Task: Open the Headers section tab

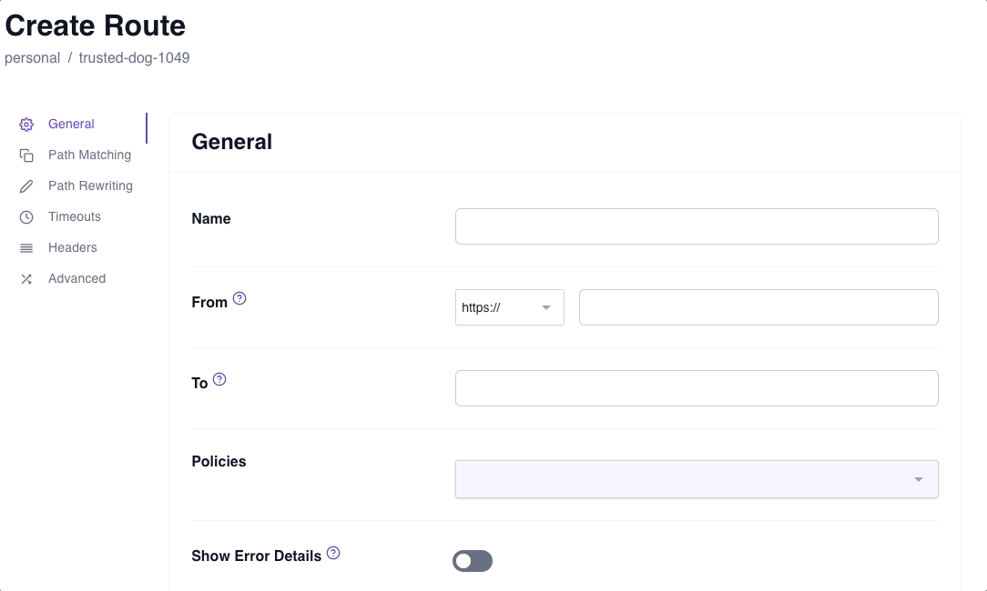Action: [x=73, y=248]
